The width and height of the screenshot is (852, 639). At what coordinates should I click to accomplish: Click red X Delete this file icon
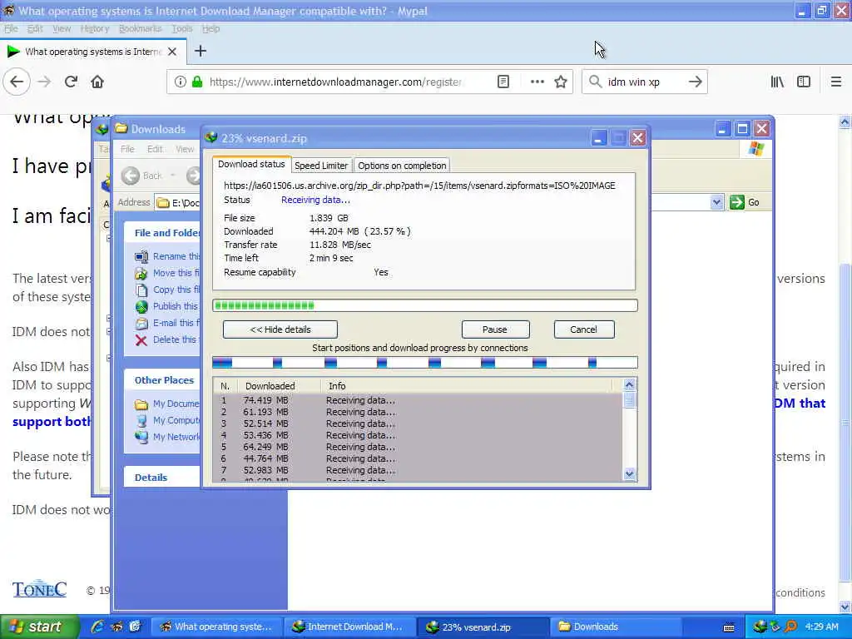pos(141,340)
